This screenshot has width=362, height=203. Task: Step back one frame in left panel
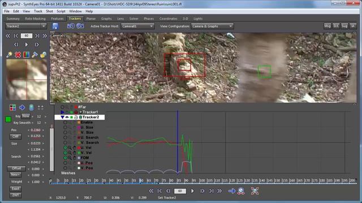[x=16, y=45]
